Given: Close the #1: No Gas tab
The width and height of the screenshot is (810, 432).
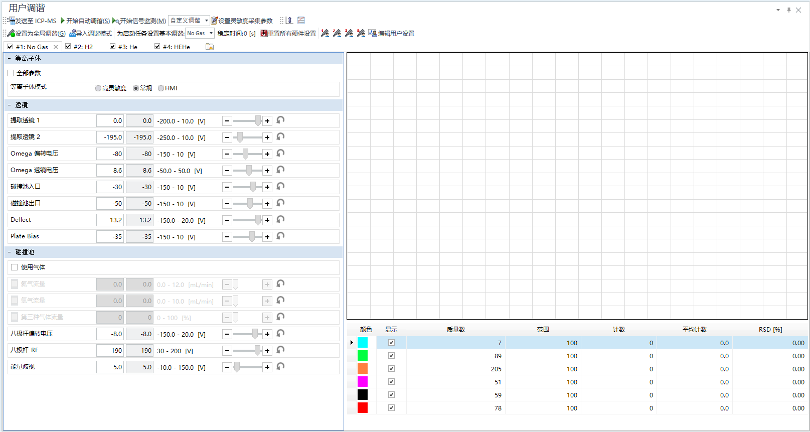Looking at the screenshot, I should [56, 47].
